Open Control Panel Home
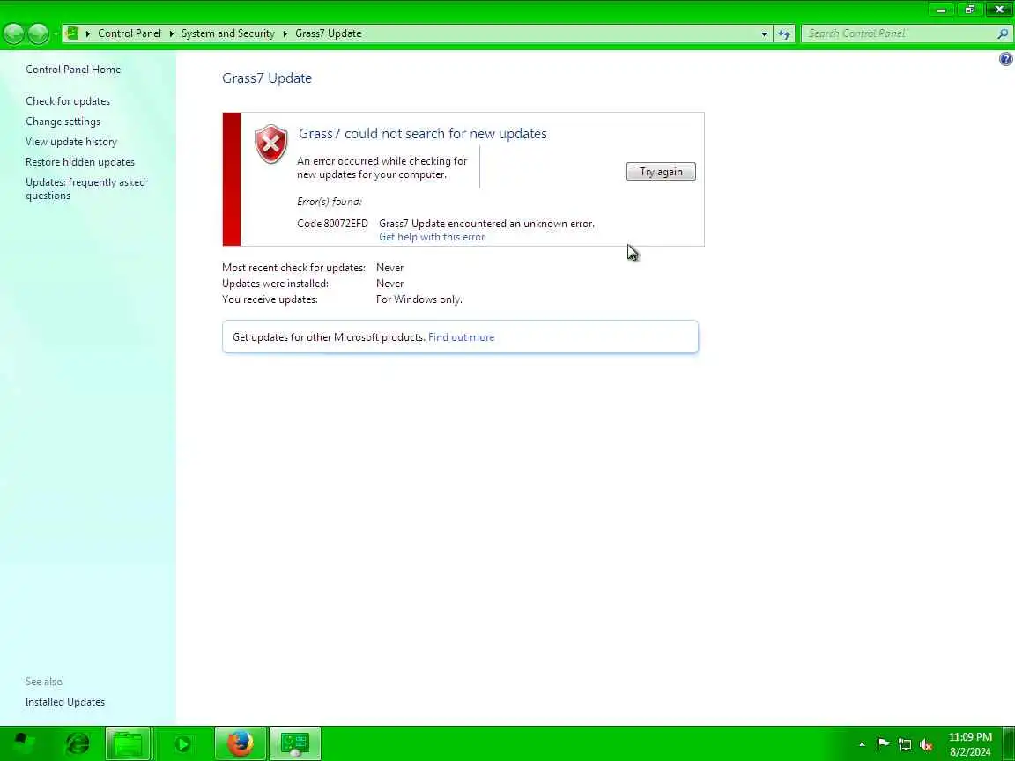1015x761 pixels. [73, 70]
